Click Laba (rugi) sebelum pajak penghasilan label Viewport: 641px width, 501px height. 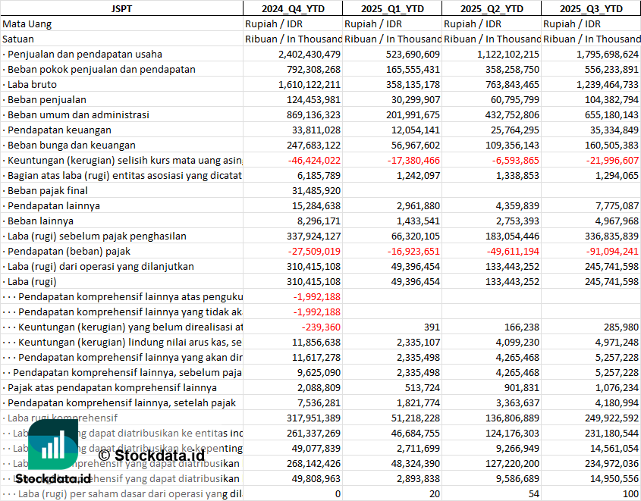point(97,236)
